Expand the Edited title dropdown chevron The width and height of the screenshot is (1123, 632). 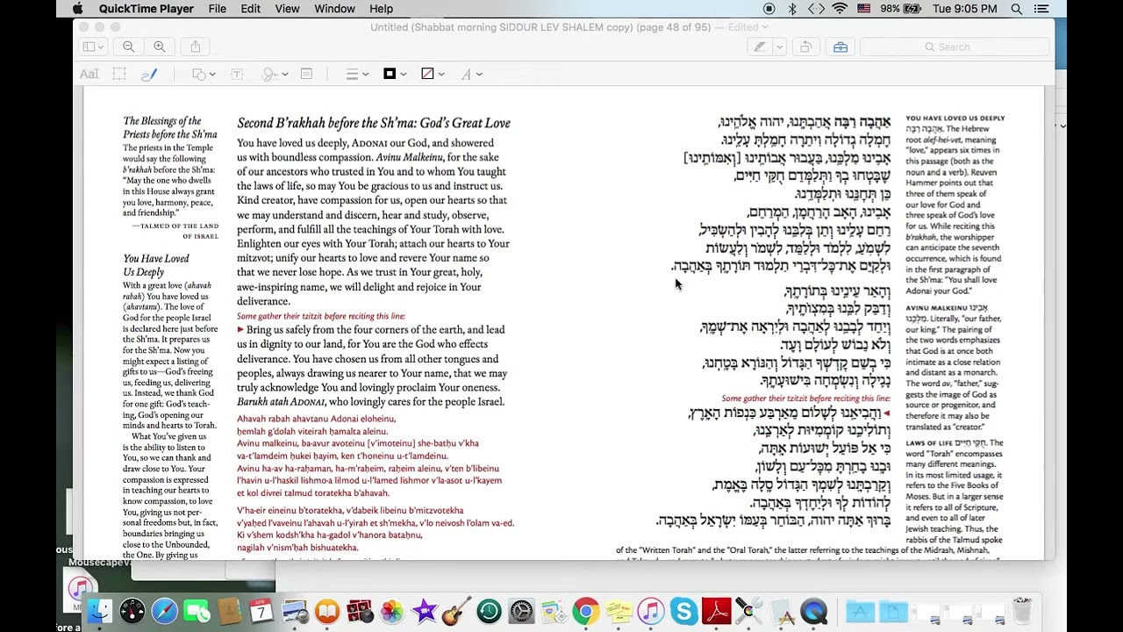click(x=766, y=27)
